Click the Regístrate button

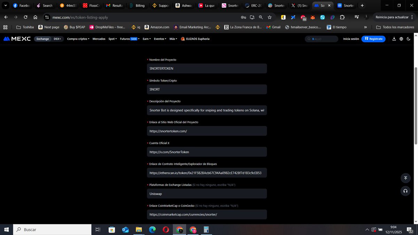pyautogui.click(x=373, y=39)
